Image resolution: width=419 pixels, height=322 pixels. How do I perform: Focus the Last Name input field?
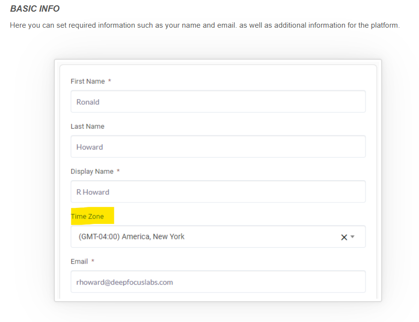(x=218, y=147)
